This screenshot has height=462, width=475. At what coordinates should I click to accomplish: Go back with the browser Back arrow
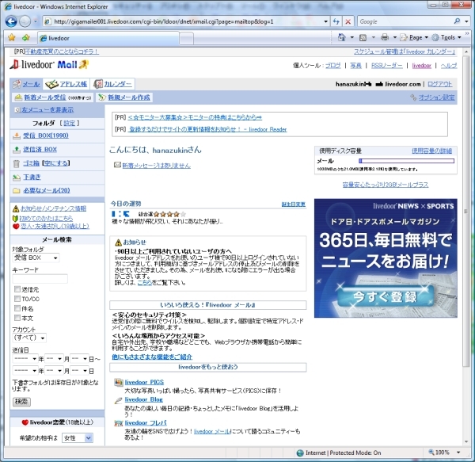click(x=11, y=21)
